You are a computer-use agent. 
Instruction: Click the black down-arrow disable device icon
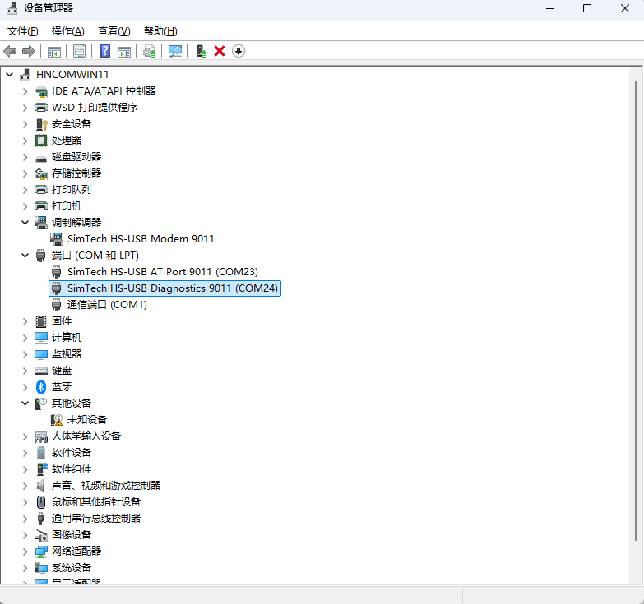point(239,51)
